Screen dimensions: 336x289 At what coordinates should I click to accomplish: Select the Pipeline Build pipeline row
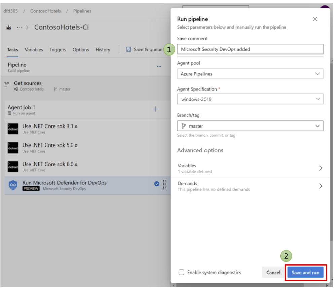click(85, 67)
